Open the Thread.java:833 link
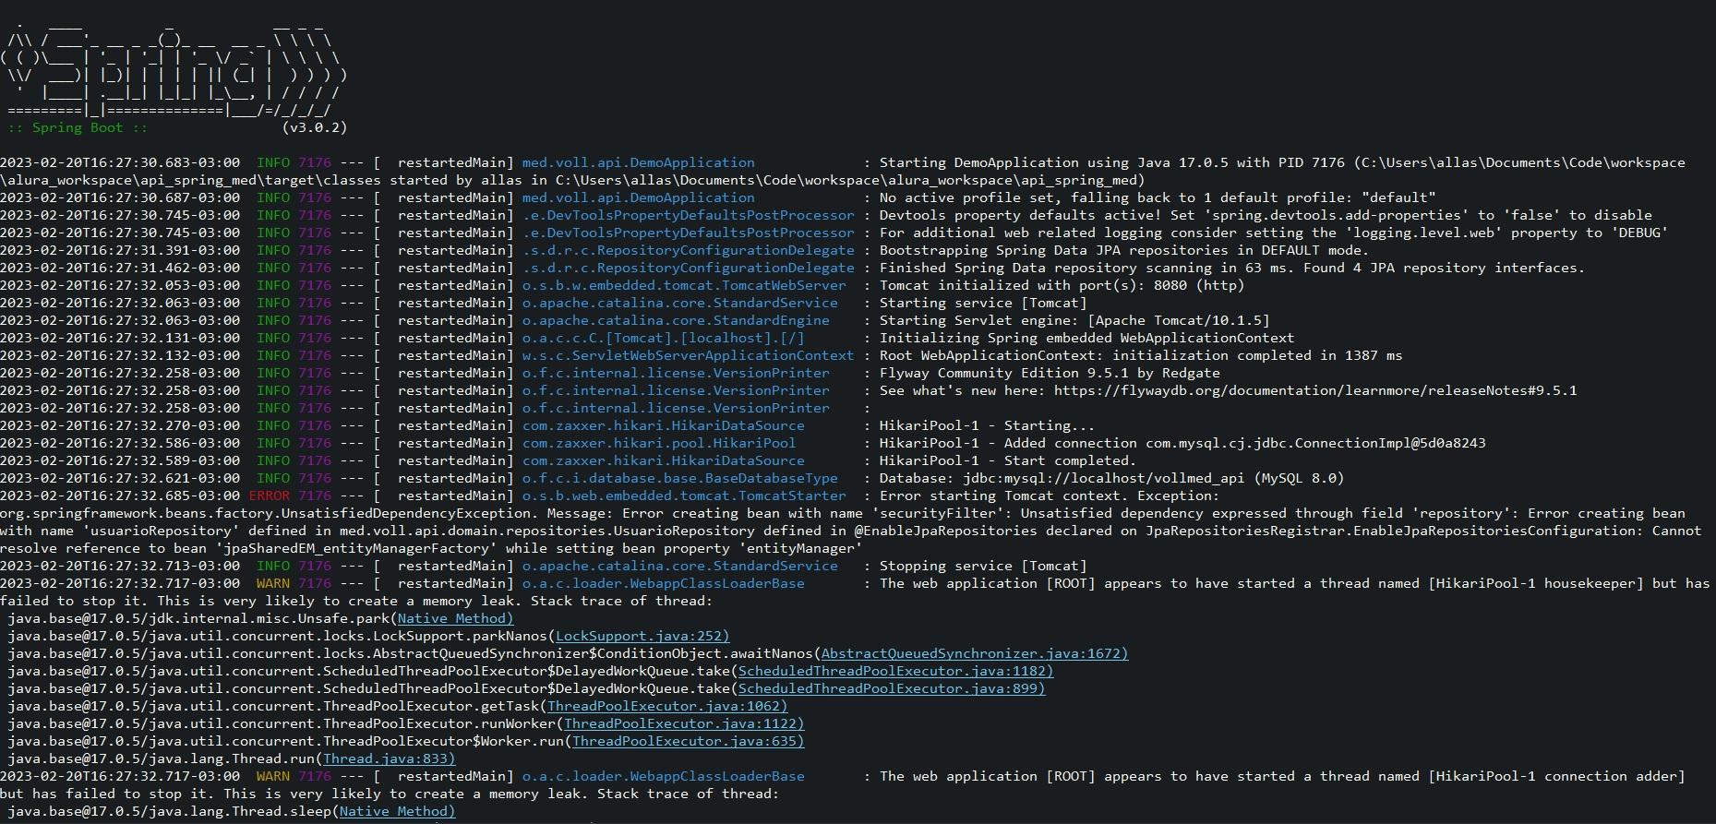 click(x=389, y=758)
